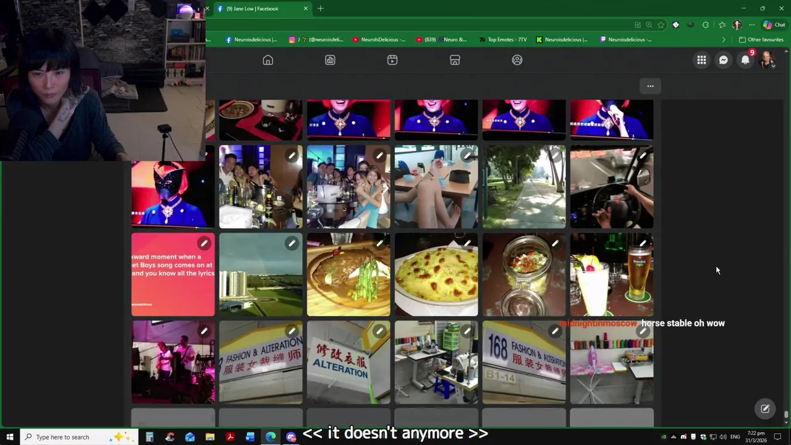Open the Facebook Marketplace icon

pyautogui.click(x=455, y=60)
